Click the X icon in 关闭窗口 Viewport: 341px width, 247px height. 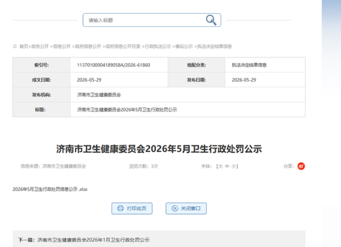click(175, 208)
